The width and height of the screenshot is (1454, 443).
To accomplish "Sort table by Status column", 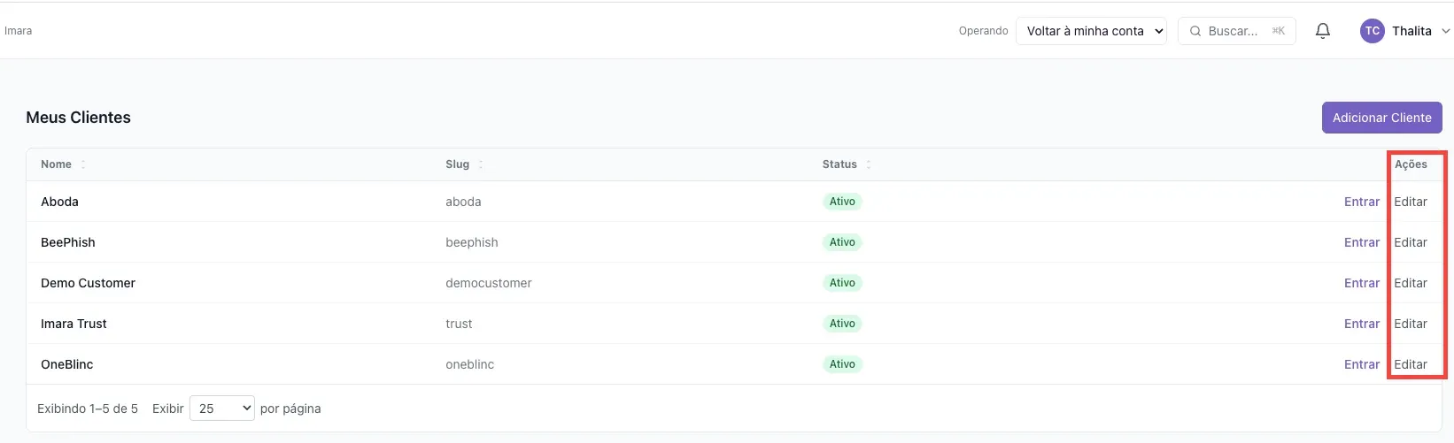I will pyautogui.click(x=847, y=164).
